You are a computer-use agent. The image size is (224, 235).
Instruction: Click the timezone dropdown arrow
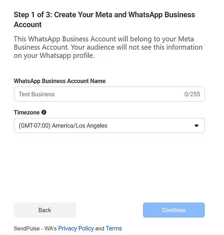196,126
